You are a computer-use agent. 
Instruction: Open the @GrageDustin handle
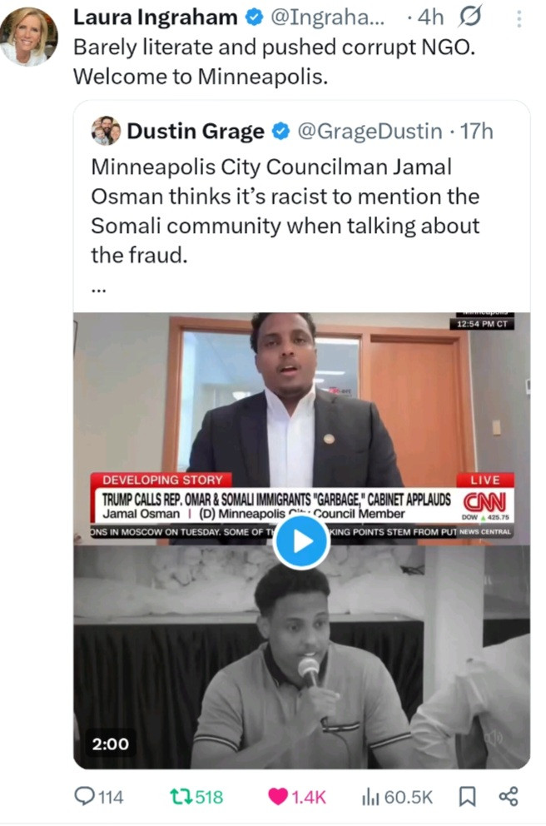tap(370, 132)
